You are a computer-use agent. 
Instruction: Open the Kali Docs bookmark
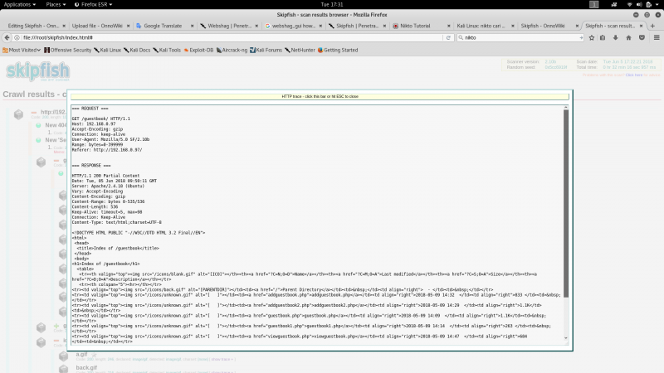point(137,50)
